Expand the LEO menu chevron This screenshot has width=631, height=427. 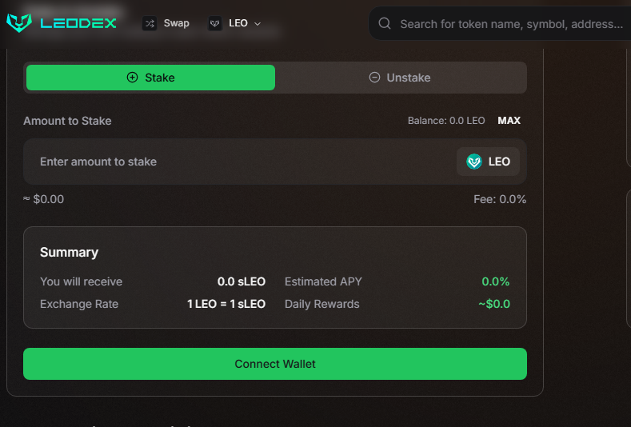pos(258,24)
